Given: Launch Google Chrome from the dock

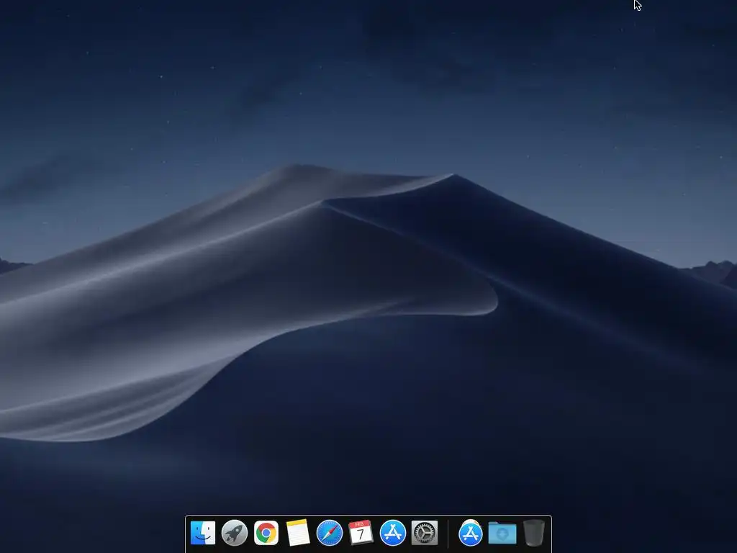Looking at the screenshot, I should (266, 533).
